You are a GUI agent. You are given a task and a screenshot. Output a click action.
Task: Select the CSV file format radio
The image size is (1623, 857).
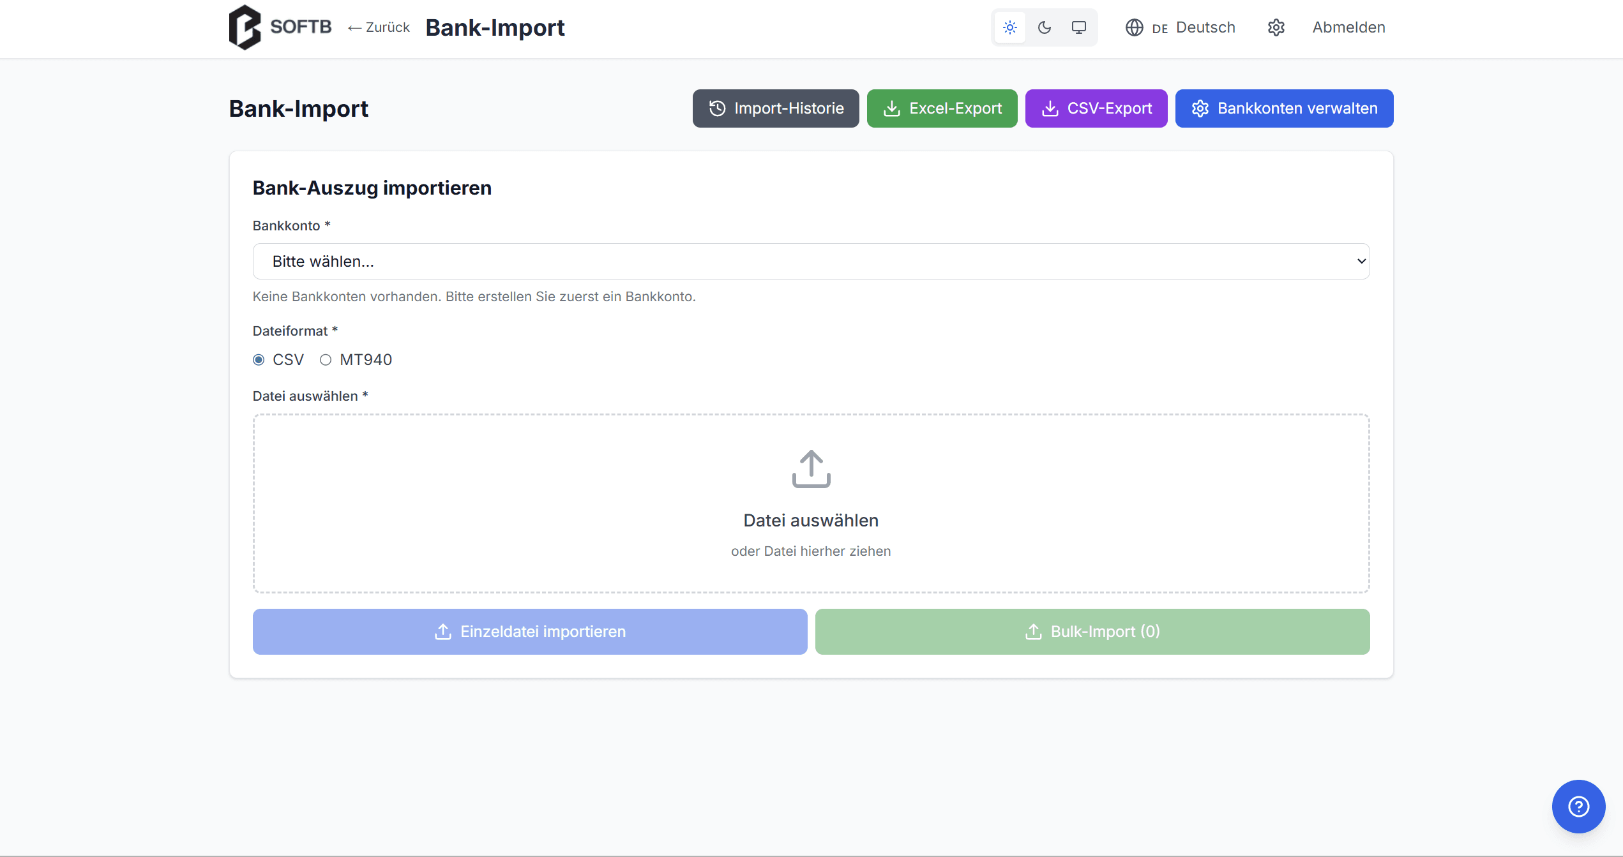point(259,360)
